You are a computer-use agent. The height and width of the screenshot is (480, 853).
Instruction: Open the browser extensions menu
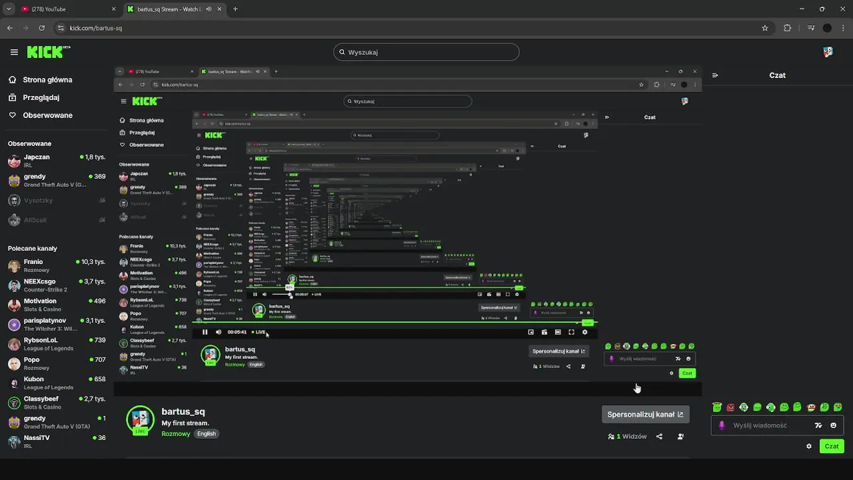click(788, 28)
